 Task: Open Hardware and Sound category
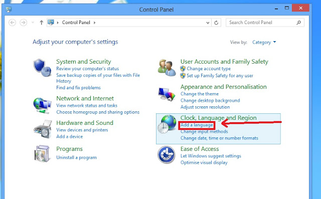(85, 123)
